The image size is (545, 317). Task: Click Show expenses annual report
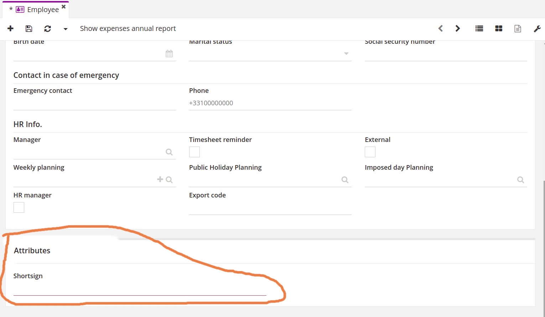(x=128, y=28)
